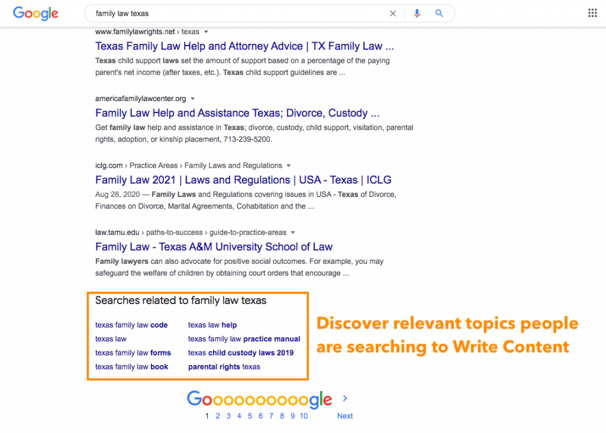Go to results page 4
Screen dimensions: 606x433
point(239,416)
